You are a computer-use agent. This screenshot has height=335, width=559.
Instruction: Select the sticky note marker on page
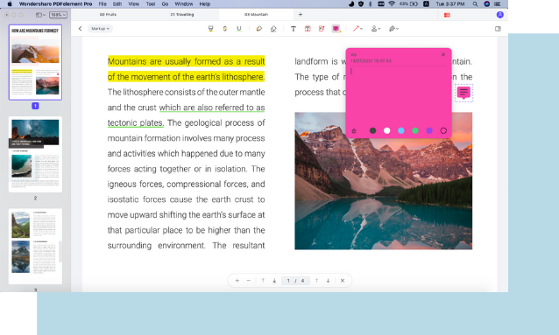click(x=463, y=93)
